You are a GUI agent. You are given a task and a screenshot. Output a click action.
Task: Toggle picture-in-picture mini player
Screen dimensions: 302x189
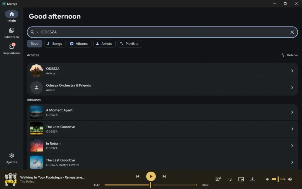pos(241,179)
